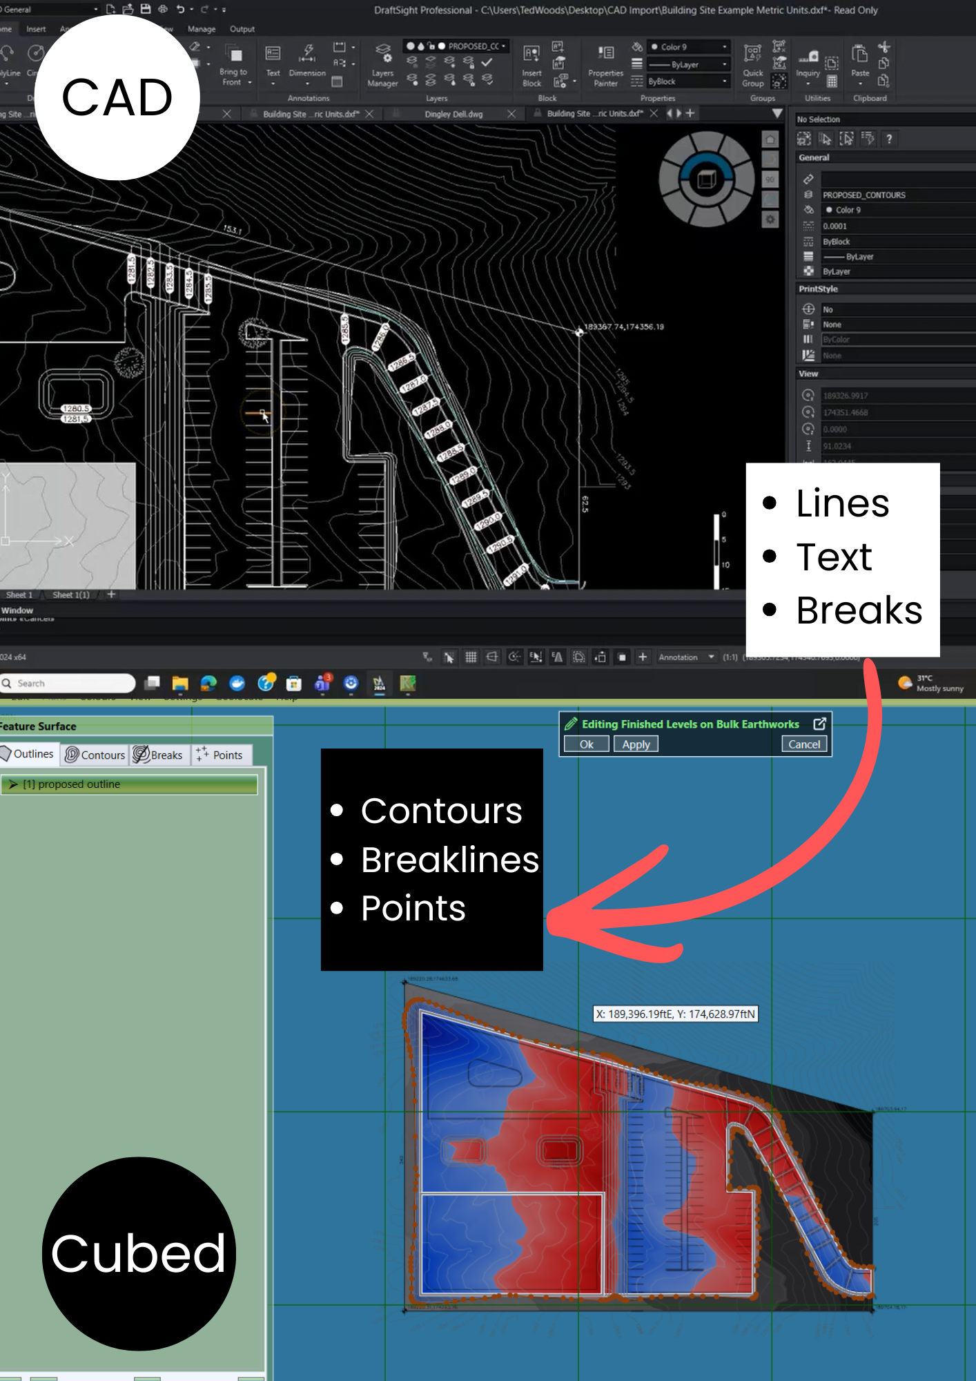Select the Dimension tool in Annotations
Image resolution: width=976 pixels, height=1381 pixels.
(x=307, y=61)
